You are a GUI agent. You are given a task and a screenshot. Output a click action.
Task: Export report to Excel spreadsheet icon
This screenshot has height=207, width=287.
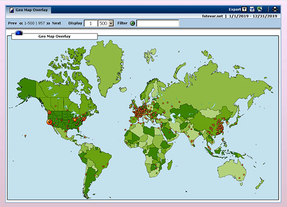pos(260,9)
